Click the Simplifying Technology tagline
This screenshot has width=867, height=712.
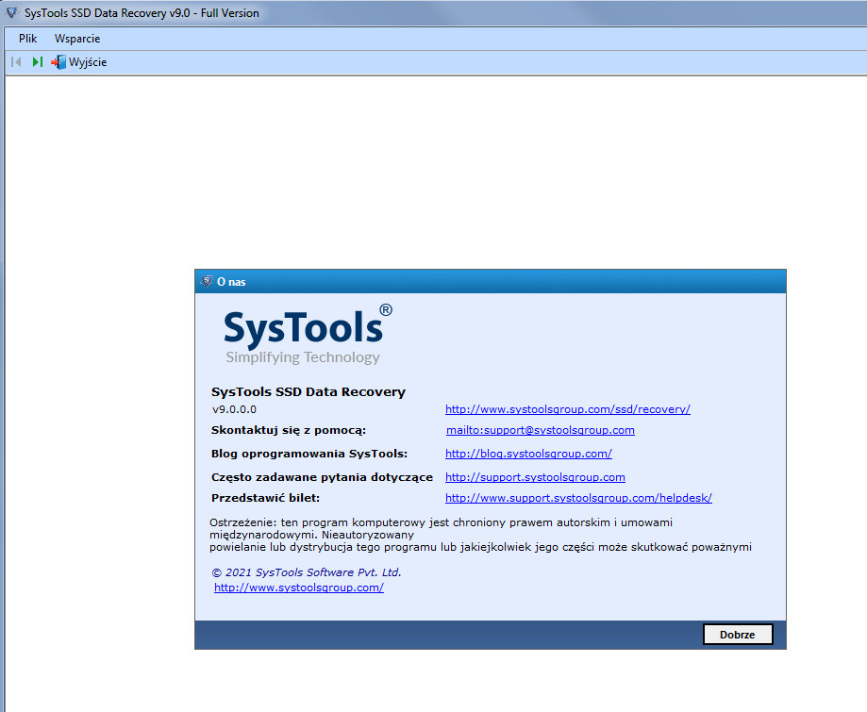(x=303, y=357)
